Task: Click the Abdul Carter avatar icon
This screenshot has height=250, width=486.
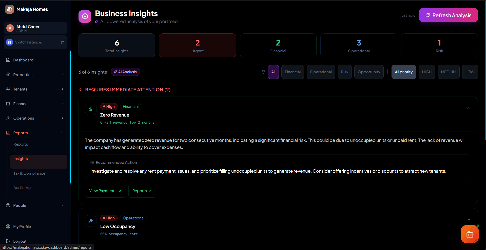Action: (x=10, y=28)
